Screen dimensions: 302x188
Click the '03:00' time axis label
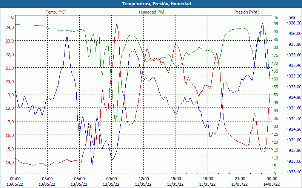tap(47, 179)
